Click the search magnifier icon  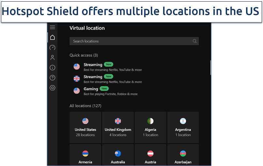point(194,41)
